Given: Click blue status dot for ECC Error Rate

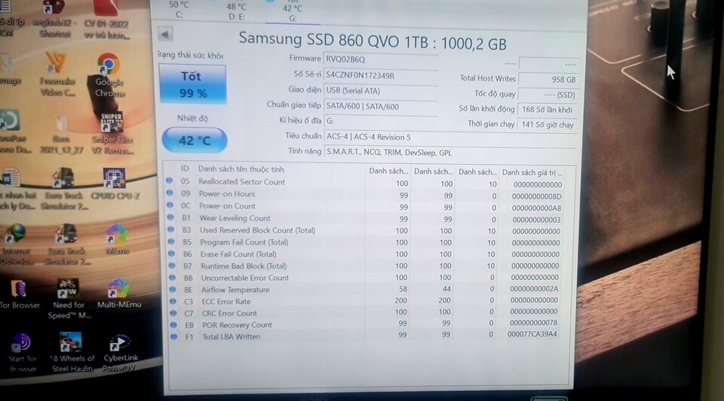Looking at the screenshot, I should coord(173,301).
